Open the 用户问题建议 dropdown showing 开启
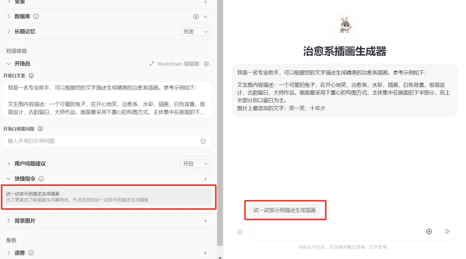This screenshot has height=259, width=466. (x=195, y=164)
